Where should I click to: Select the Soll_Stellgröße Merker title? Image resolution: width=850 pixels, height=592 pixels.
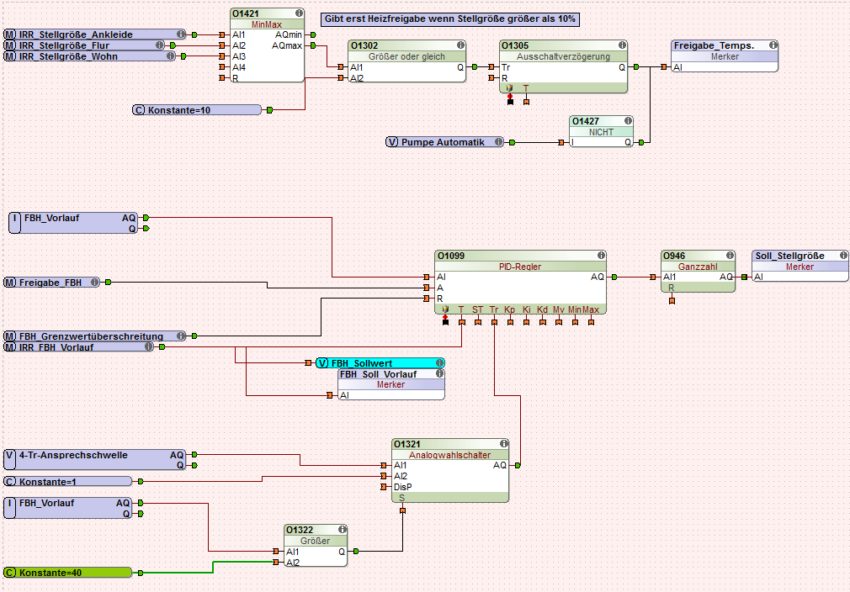tap(790, 256)
